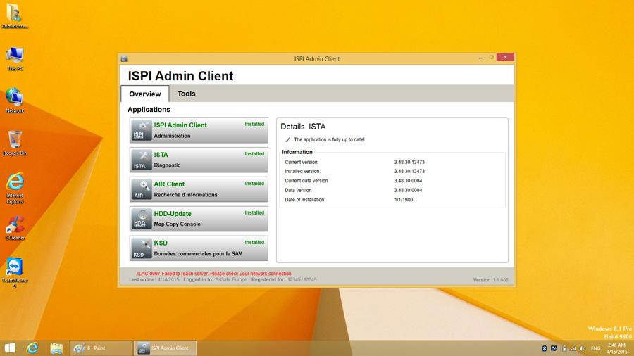The height and width of the screenshot is (356, 634).
Task: Click the ISTA wrench icon in Applications
Action: pyautogui.click(x=141, y=160)
